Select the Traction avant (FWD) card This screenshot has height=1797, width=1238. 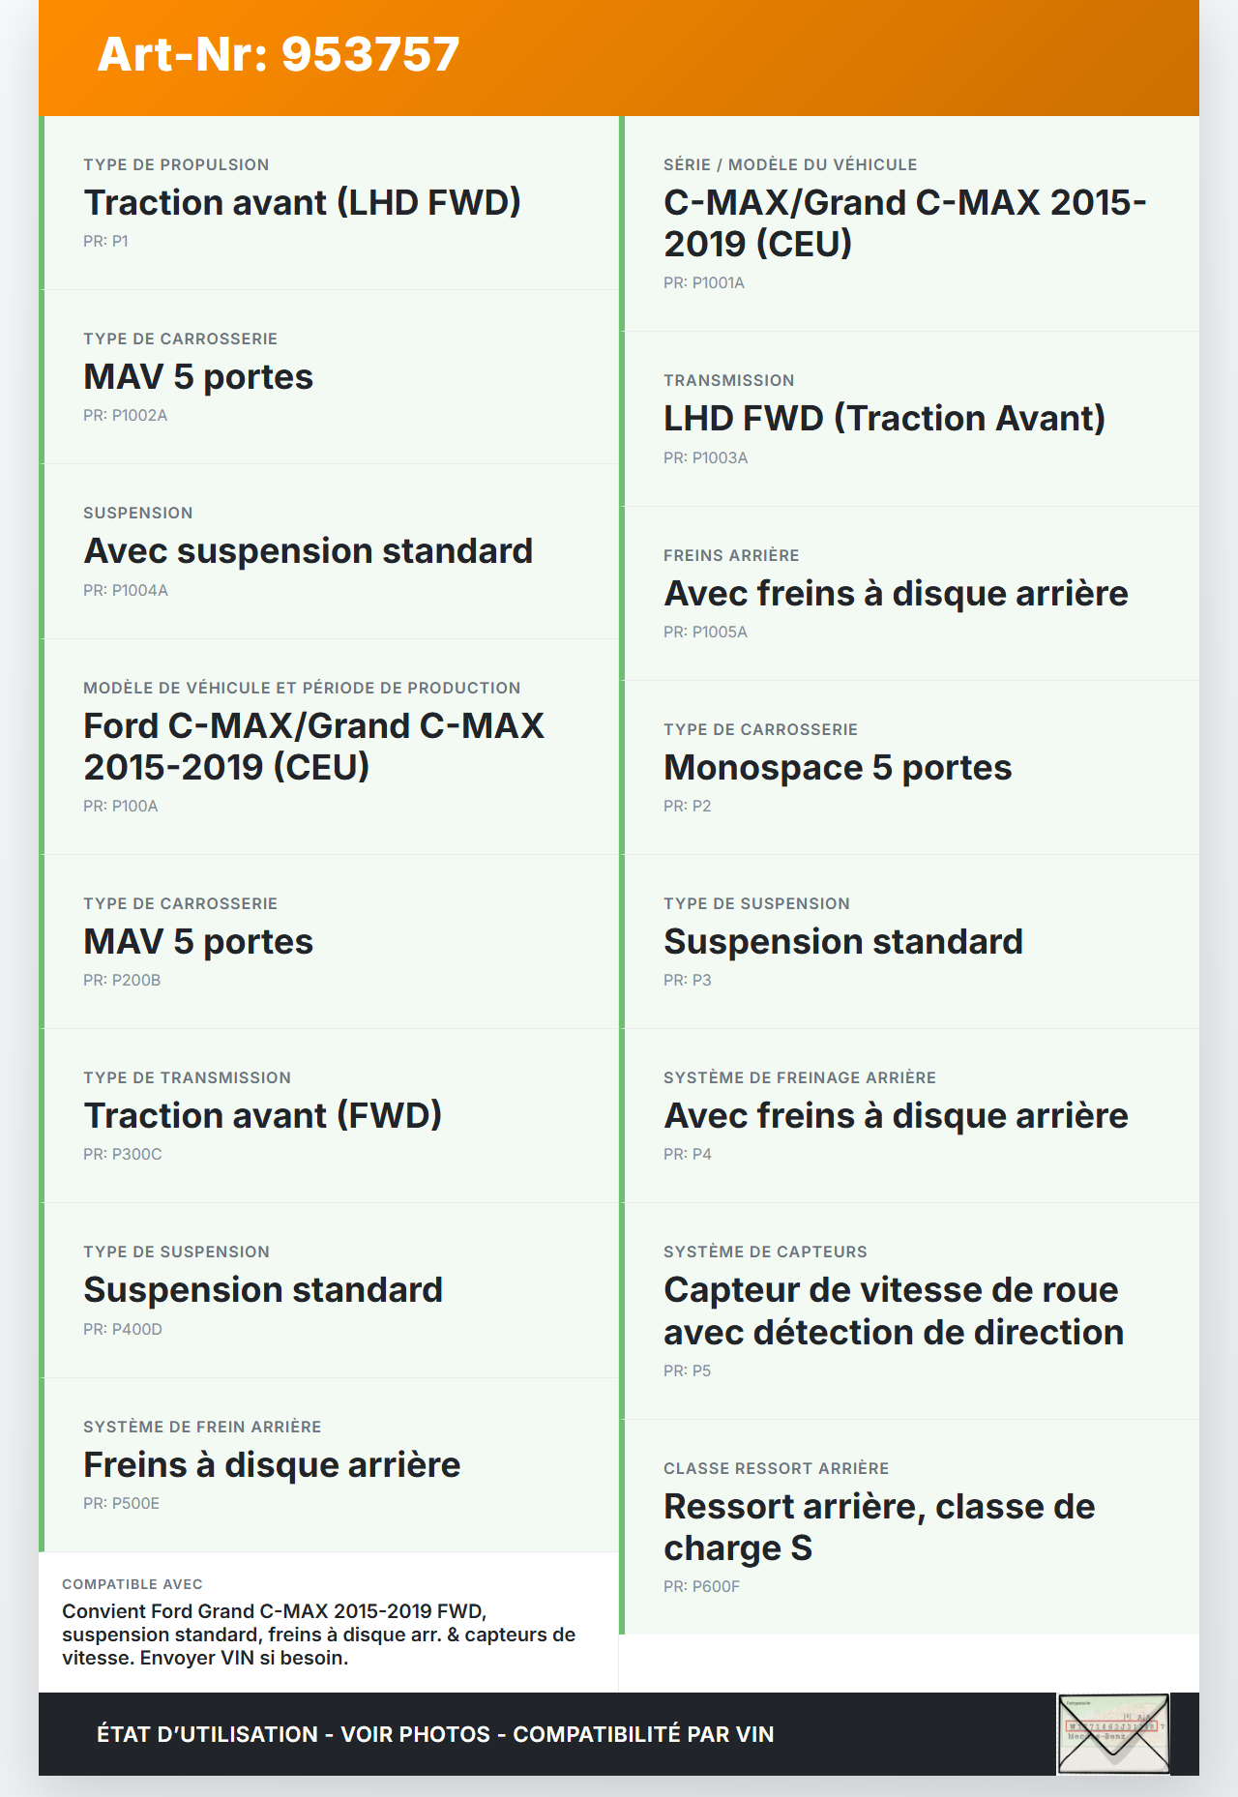coord(329,1115)
